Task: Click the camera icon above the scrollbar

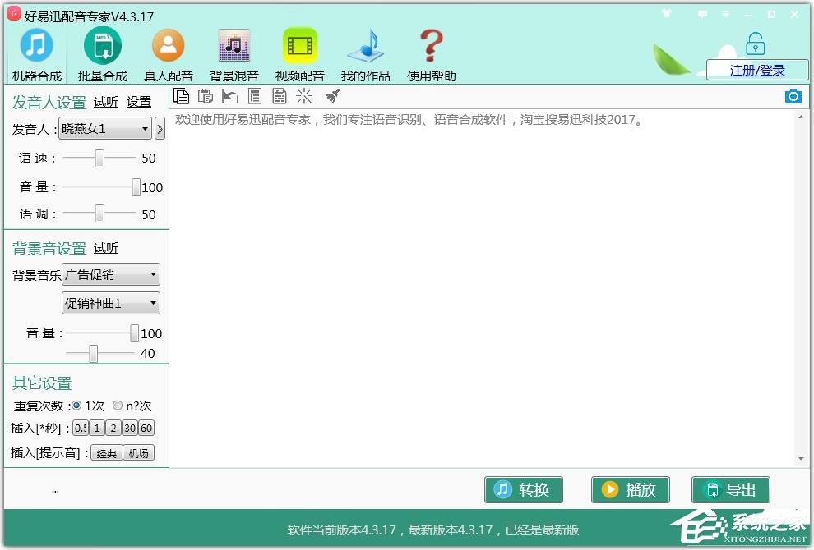Action: 793,96
